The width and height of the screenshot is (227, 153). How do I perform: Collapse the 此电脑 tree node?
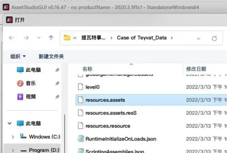[x=10, y=124]
